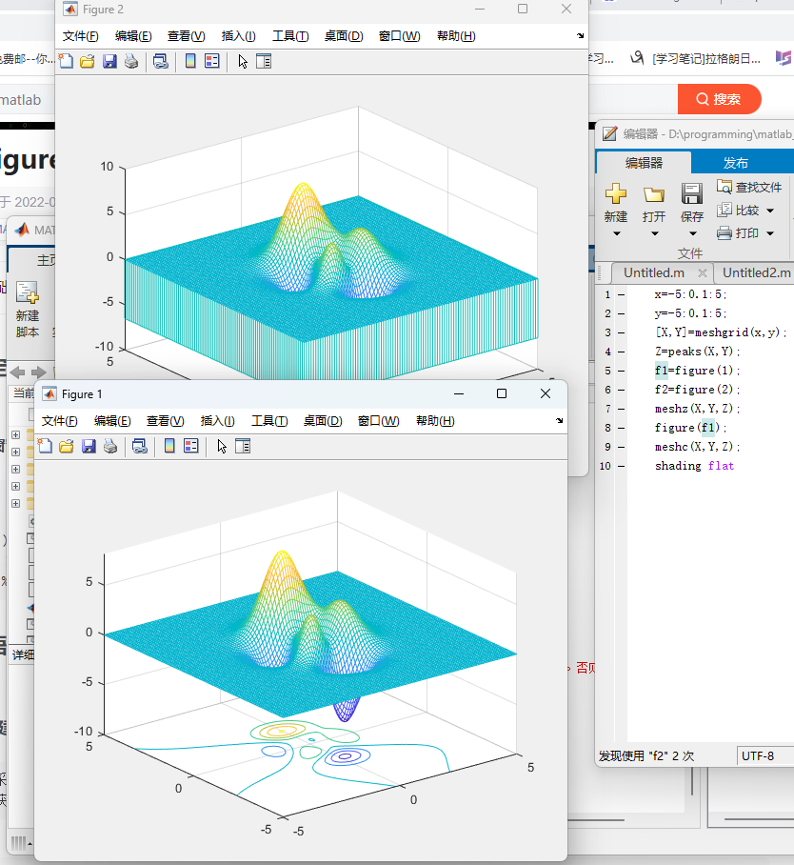Open 新建 dropdown arrow in editor
The image size is (794, 865).
617,234
